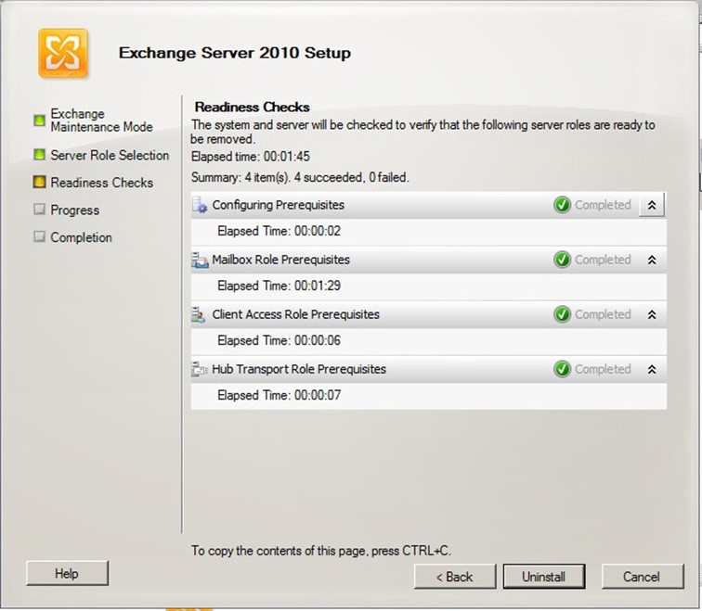The image size is (702, 611).
Task: Select the Exchange Maintenance Mode step label
Action: tap(101, 121)
